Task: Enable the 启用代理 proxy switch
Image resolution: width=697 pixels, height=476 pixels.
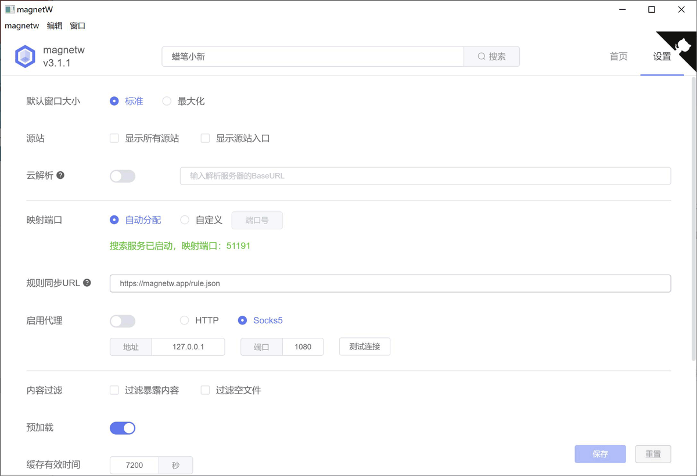Action: 123,321
